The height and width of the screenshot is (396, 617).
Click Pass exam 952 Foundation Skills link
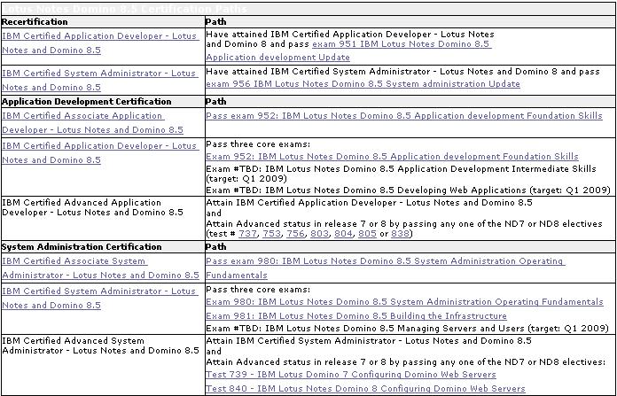(404, 116)
